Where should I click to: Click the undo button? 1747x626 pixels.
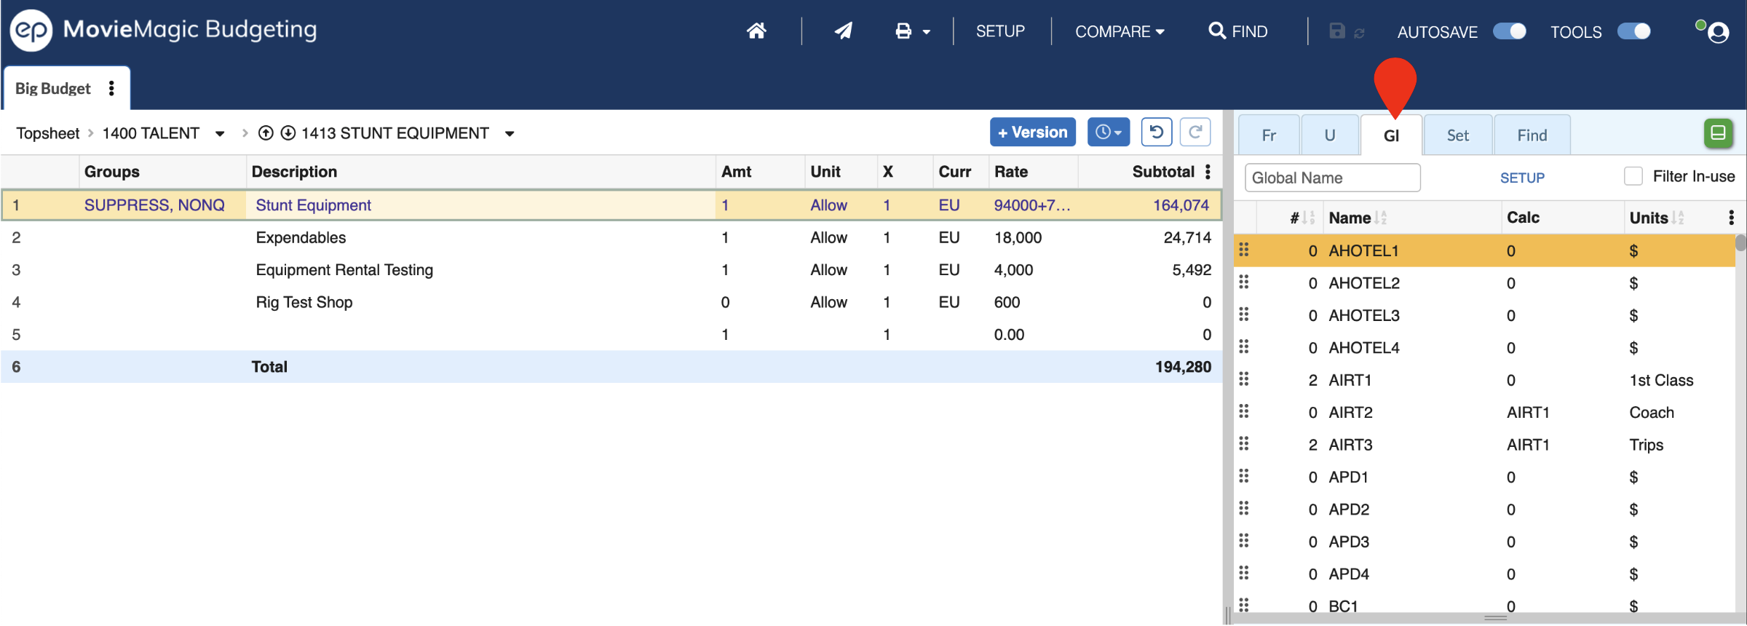pyautogui.click(x=1157, y=132)
